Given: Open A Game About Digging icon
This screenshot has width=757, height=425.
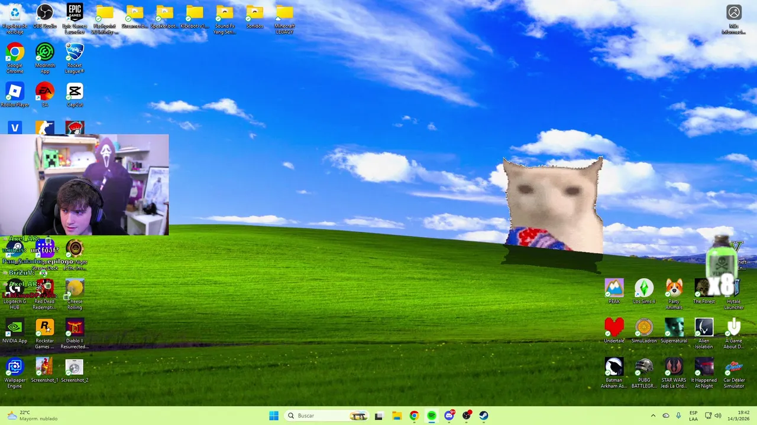Looking at the screenshot, I should 733,334.
